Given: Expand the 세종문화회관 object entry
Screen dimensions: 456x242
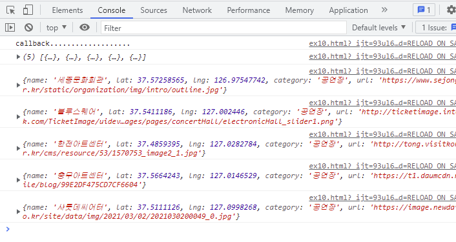Looking at the screenshot, I should [18, 85].
